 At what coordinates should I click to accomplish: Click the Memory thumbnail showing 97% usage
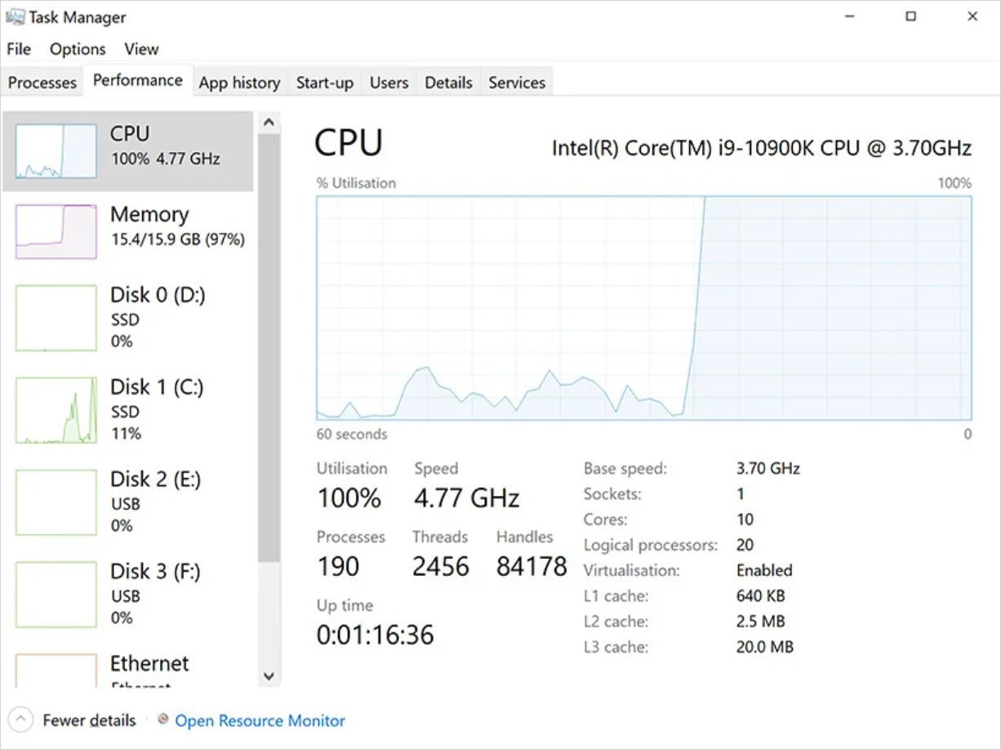point(55,231)
